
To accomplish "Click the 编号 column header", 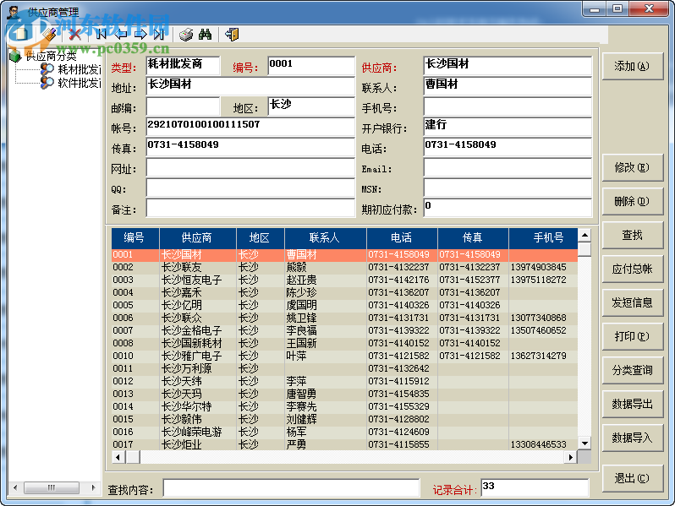I will tap(134, 237).
